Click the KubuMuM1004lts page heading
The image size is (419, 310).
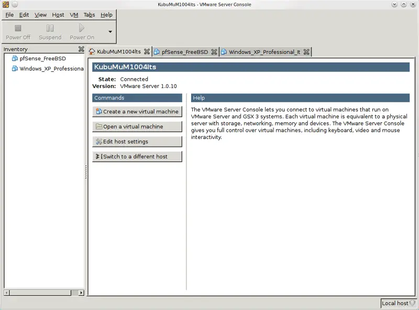pos(251,67)
